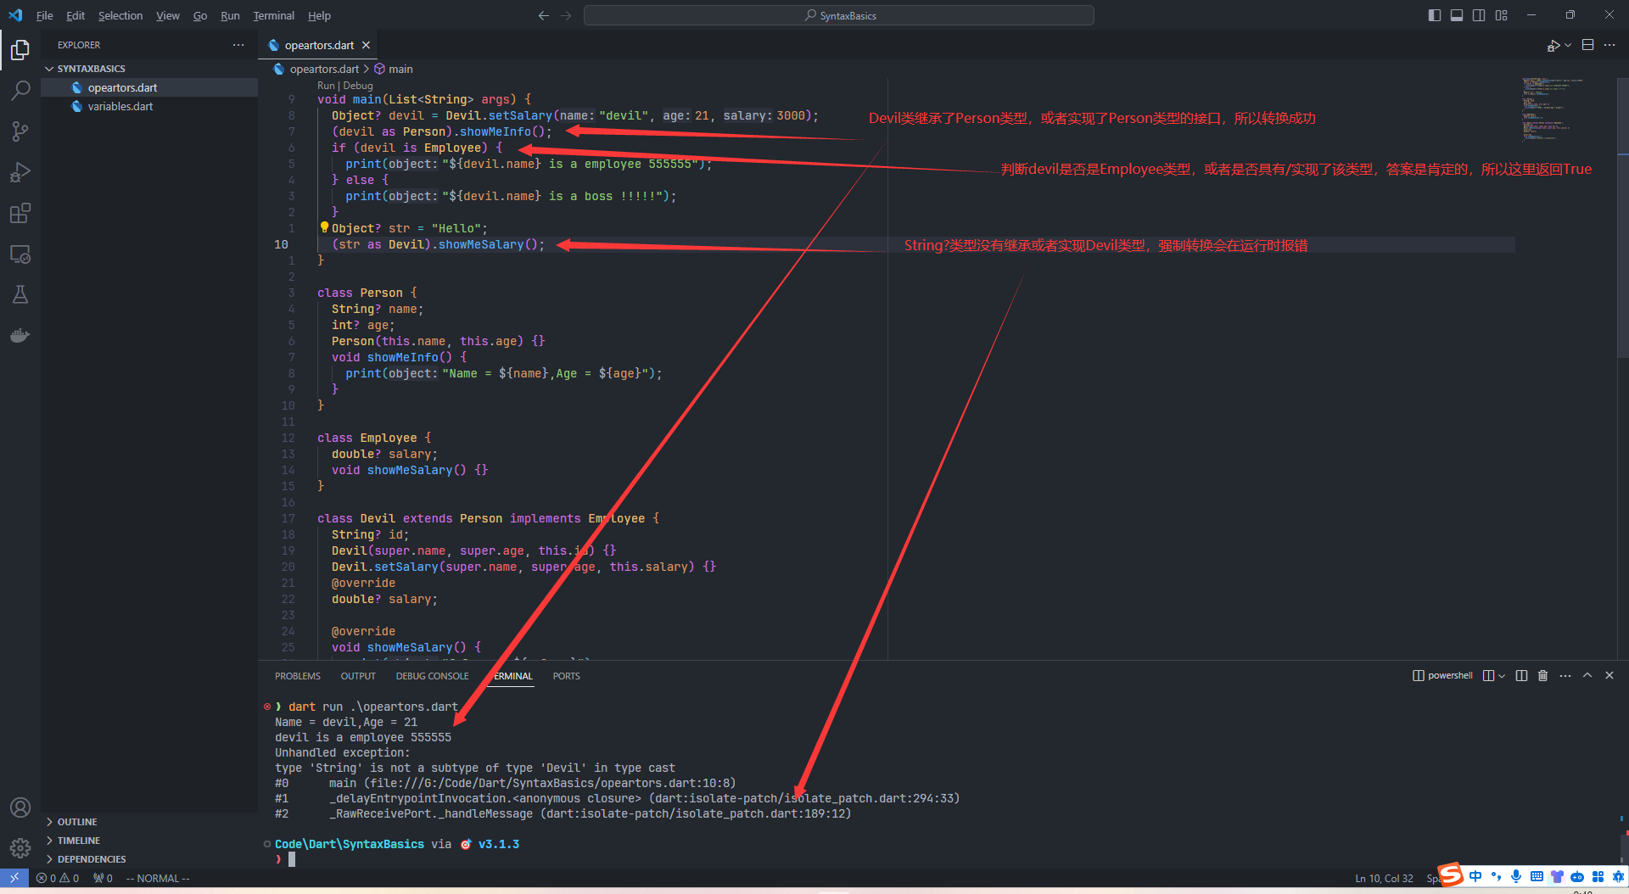Viewport: 1629px width, 894px height.
Task: Close the terminal panel
Action: [1609, 675]
